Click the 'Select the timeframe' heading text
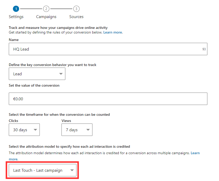Image resolution: width=219 pixels, height=181 pixels. 59,114
